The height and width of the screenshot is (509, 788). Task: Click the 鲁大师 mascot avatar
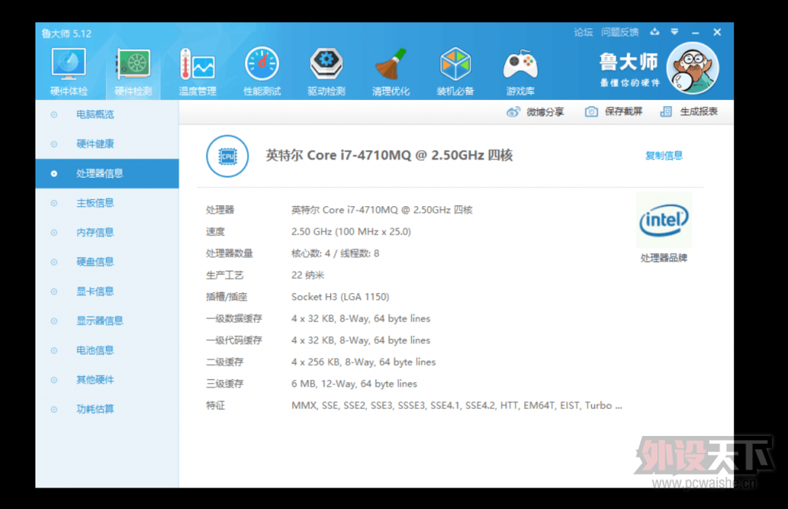[x=693, y=68]
